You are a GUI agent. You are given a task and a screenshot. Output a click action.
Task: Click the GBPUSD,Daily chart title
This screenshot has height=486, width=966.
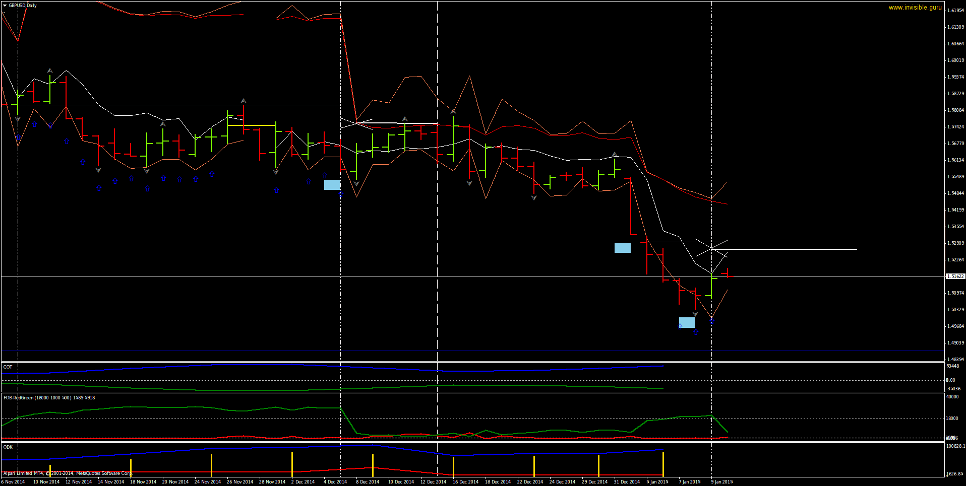click(23, 6)
